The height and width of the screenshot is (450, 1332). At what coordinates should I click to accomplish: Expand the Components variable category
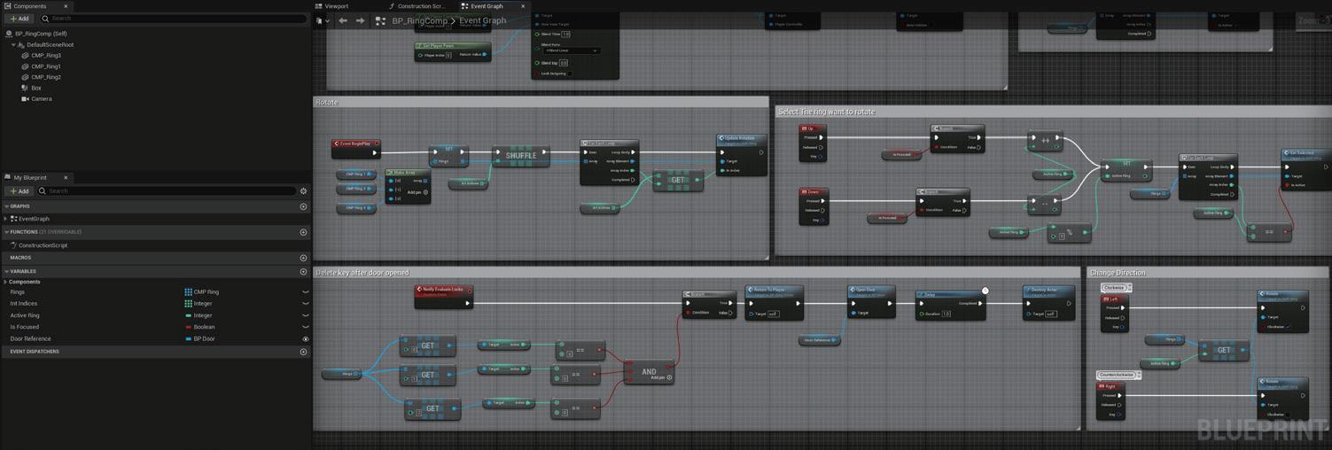coord(6,282)
